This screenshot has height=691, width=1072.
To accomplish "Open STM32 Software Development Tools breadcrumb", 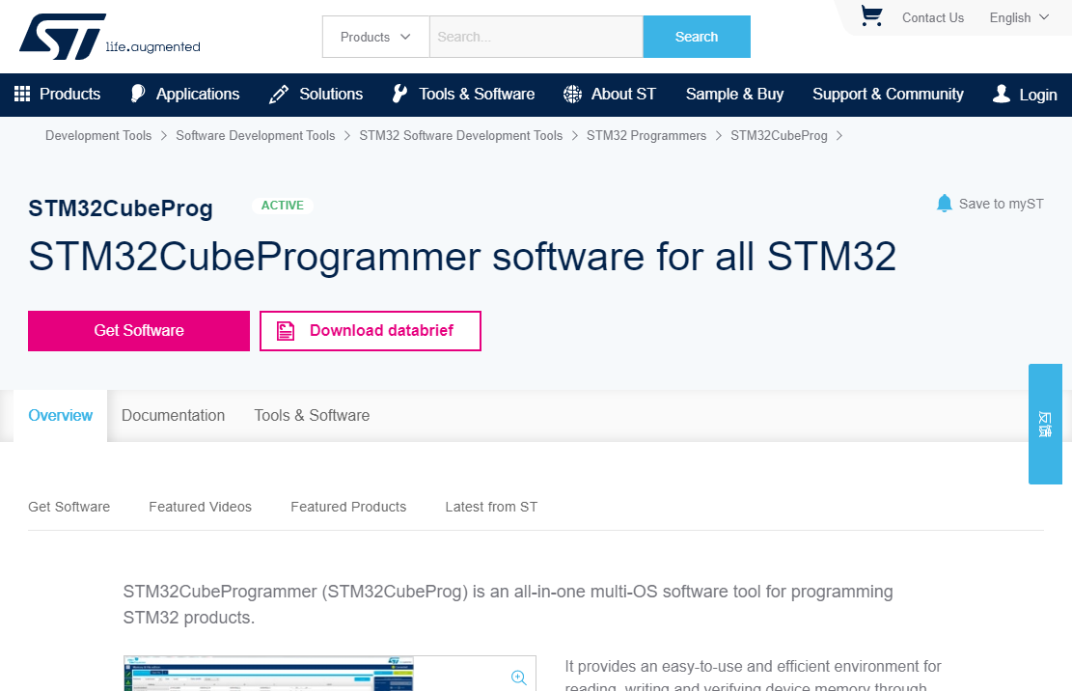I will pos(461,135).
